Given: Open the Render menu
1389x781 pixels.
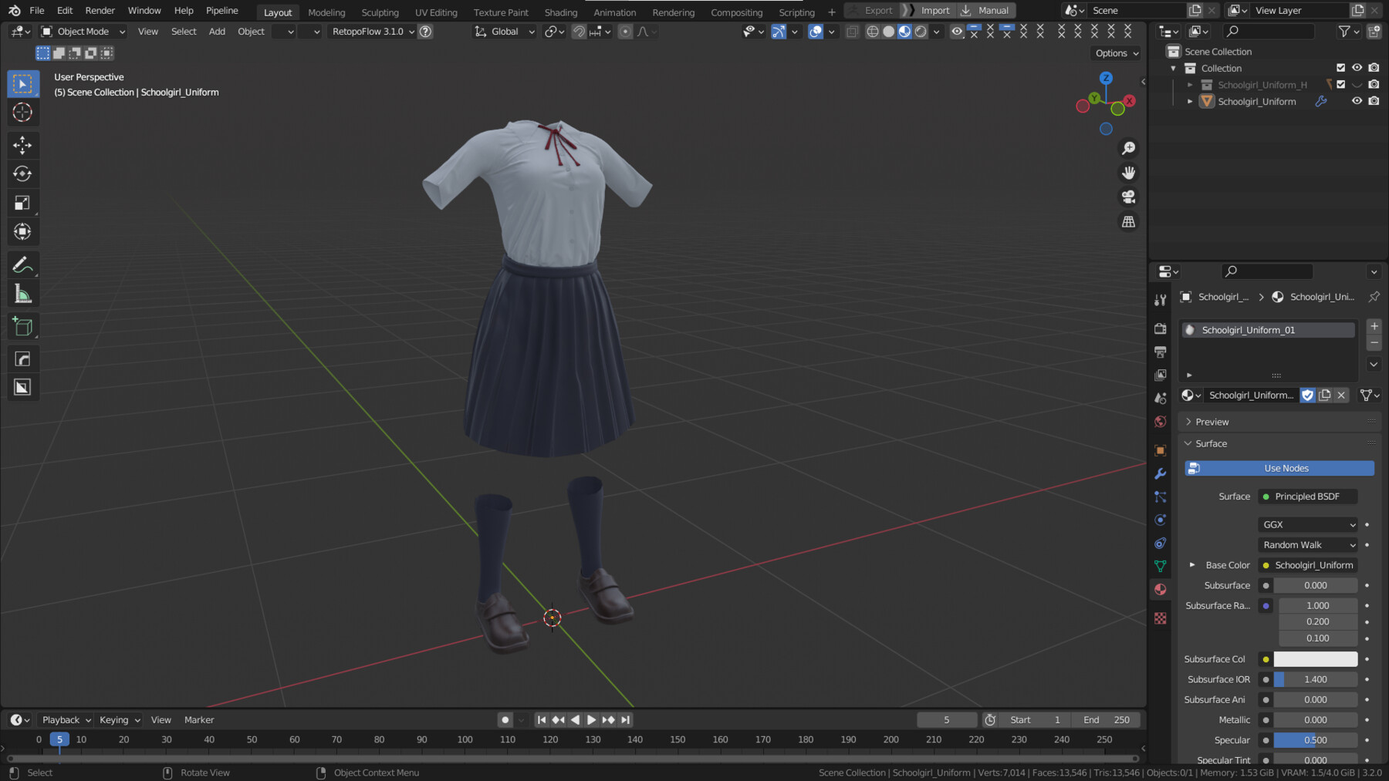Looking at the screenshot, I should [x=100, y=10].
